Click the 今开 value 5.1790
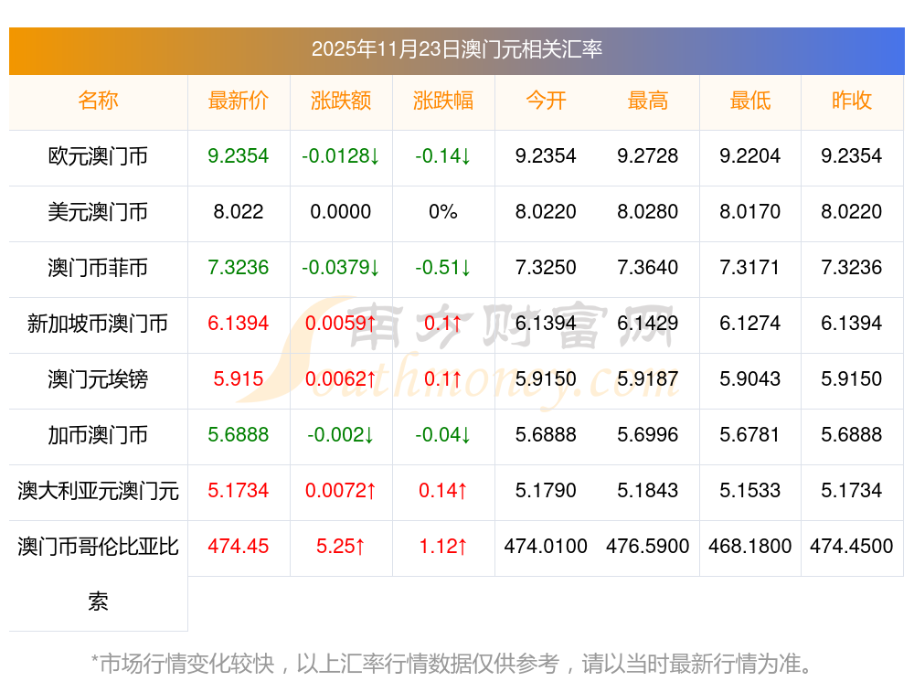This screenshot has width=914, height=692. tap(546, 490)
